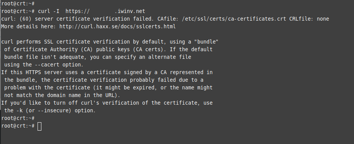Click "CRLfile: none" text

pos(309,19)
